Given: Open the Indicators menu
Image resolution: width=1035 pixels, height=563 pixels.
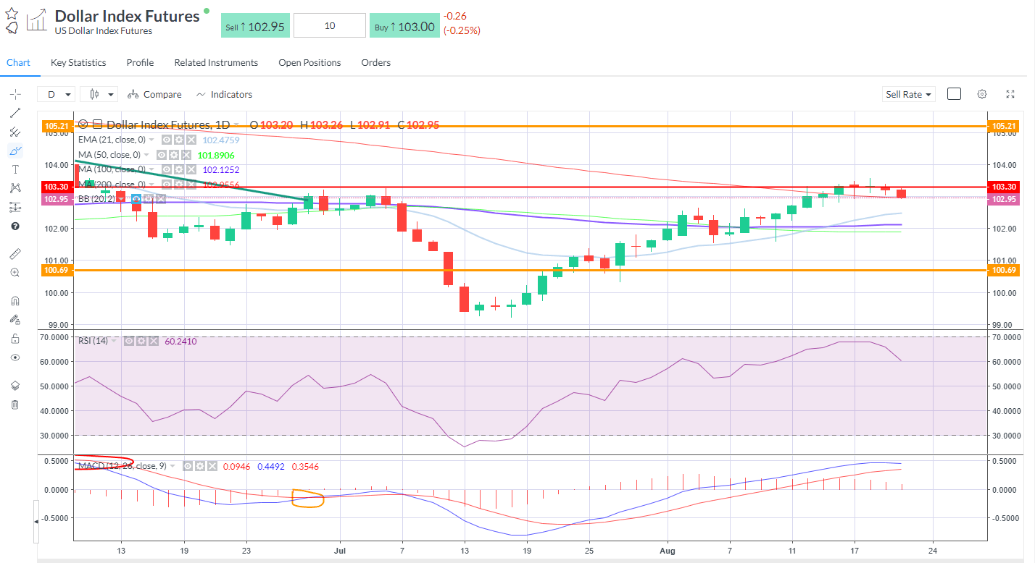Looking at the screenshot, I should (223, 94).
